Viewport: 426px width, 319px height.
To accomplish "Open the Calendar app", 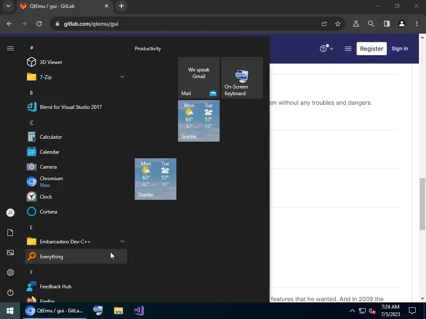I will coord(76,152).
